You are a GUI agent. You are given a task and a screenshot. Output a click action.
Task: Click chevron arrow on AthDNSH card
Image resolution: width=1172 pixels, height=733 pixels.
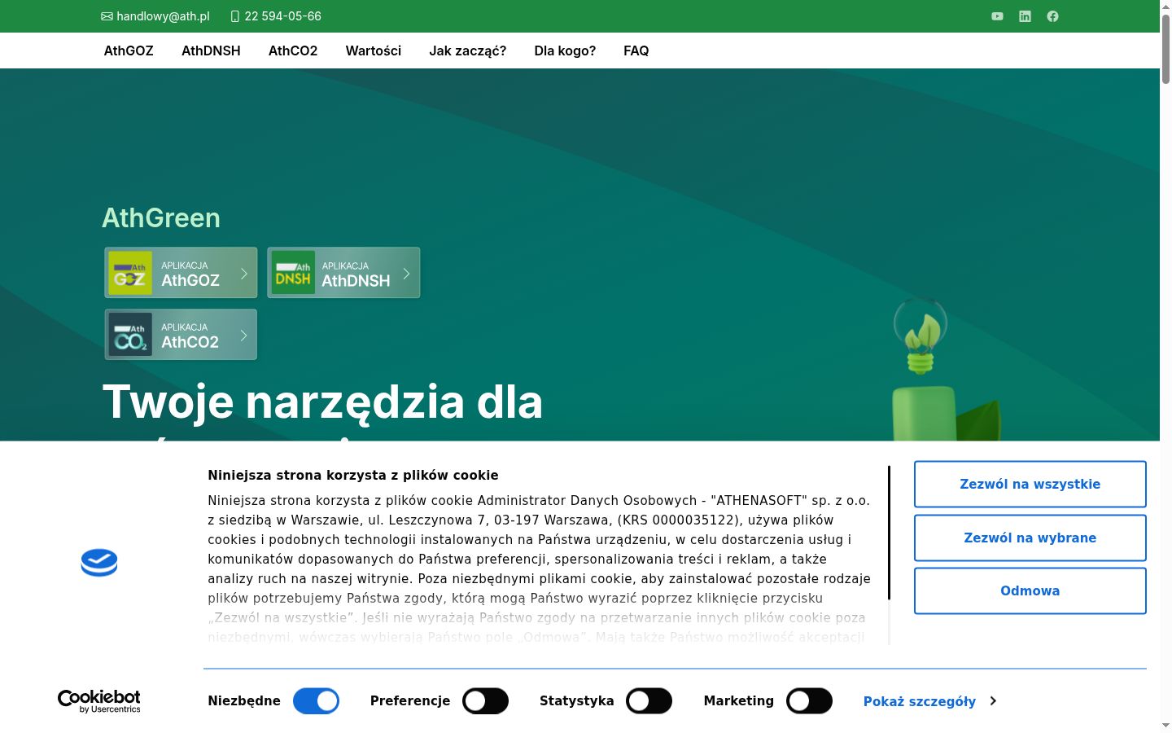(406, 273)
